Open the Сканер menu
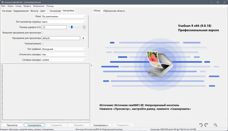This screenshot has width=228, height=131. (18, 6)
